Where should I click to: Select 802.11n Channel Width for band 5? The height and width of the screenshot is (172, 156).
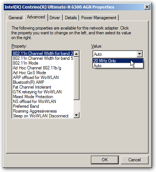pyautogui.click(x=43, y=58)
